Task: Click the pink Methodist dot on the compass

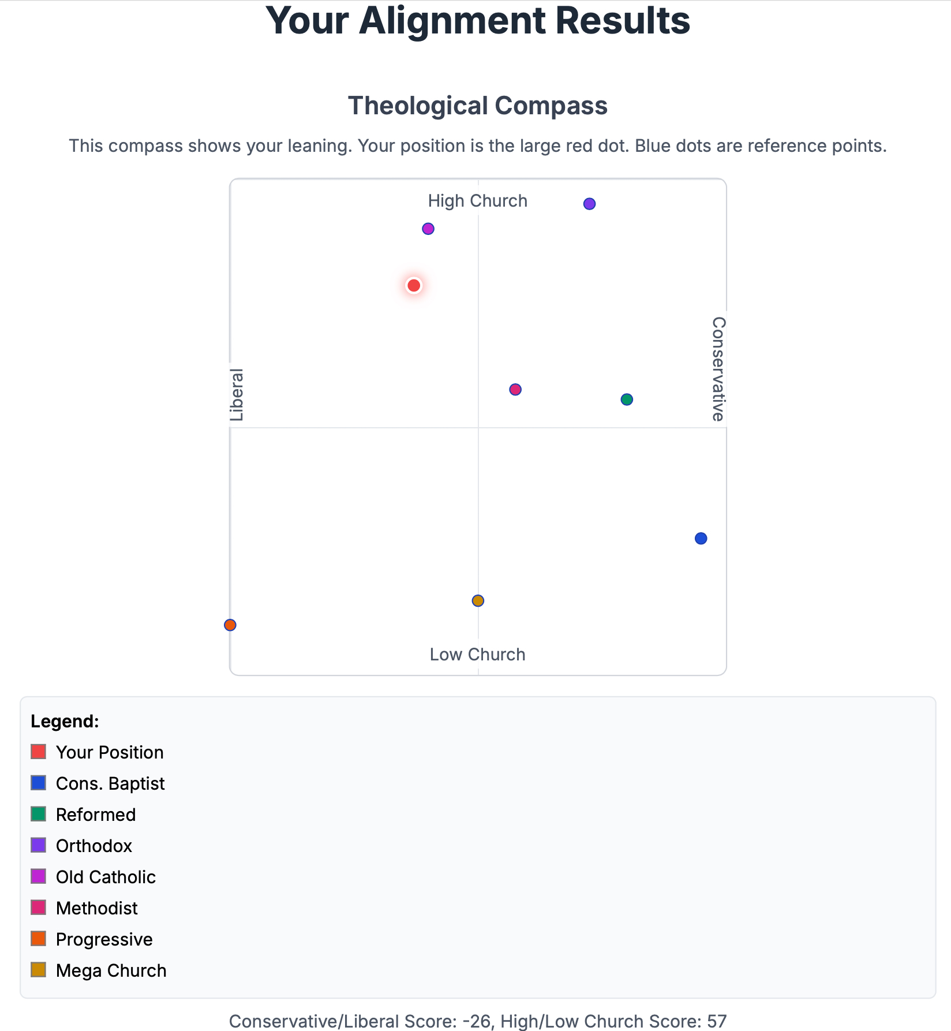Action: [x=515, y=390]
